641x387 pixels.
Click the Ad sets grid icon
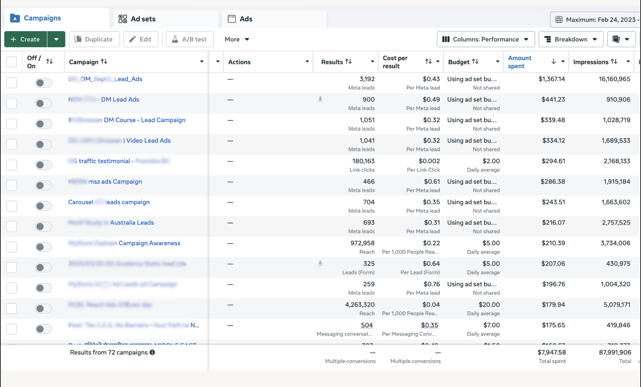pos(123,19)
